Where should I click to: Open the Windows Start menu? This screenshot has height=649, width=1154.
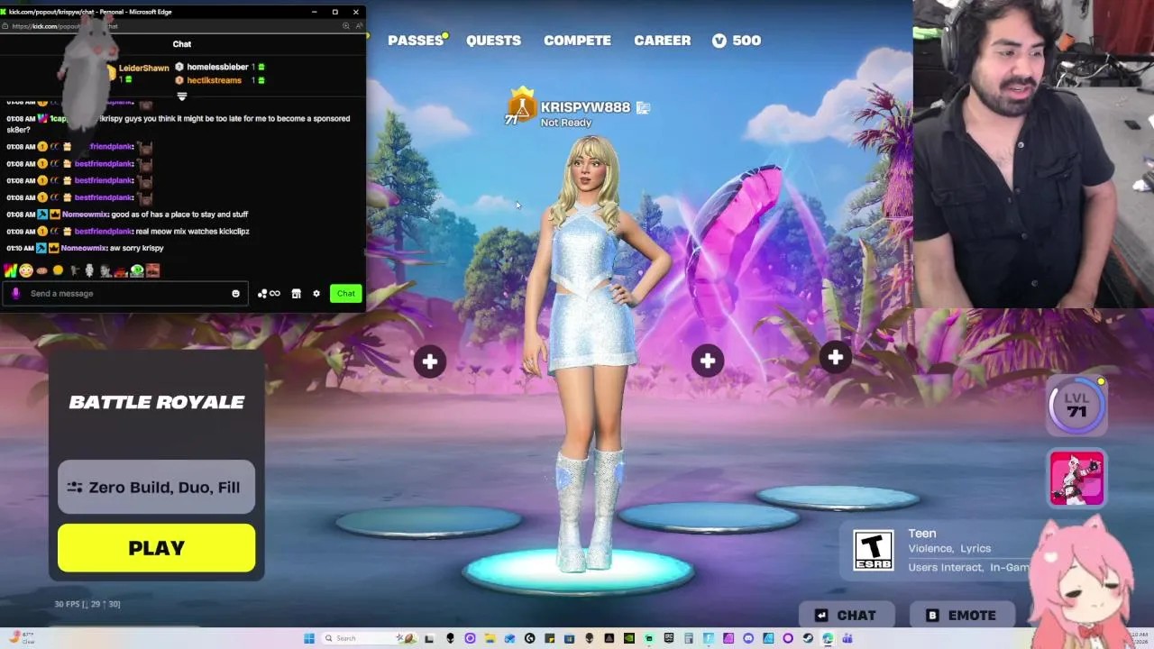[x=309, y=638]
